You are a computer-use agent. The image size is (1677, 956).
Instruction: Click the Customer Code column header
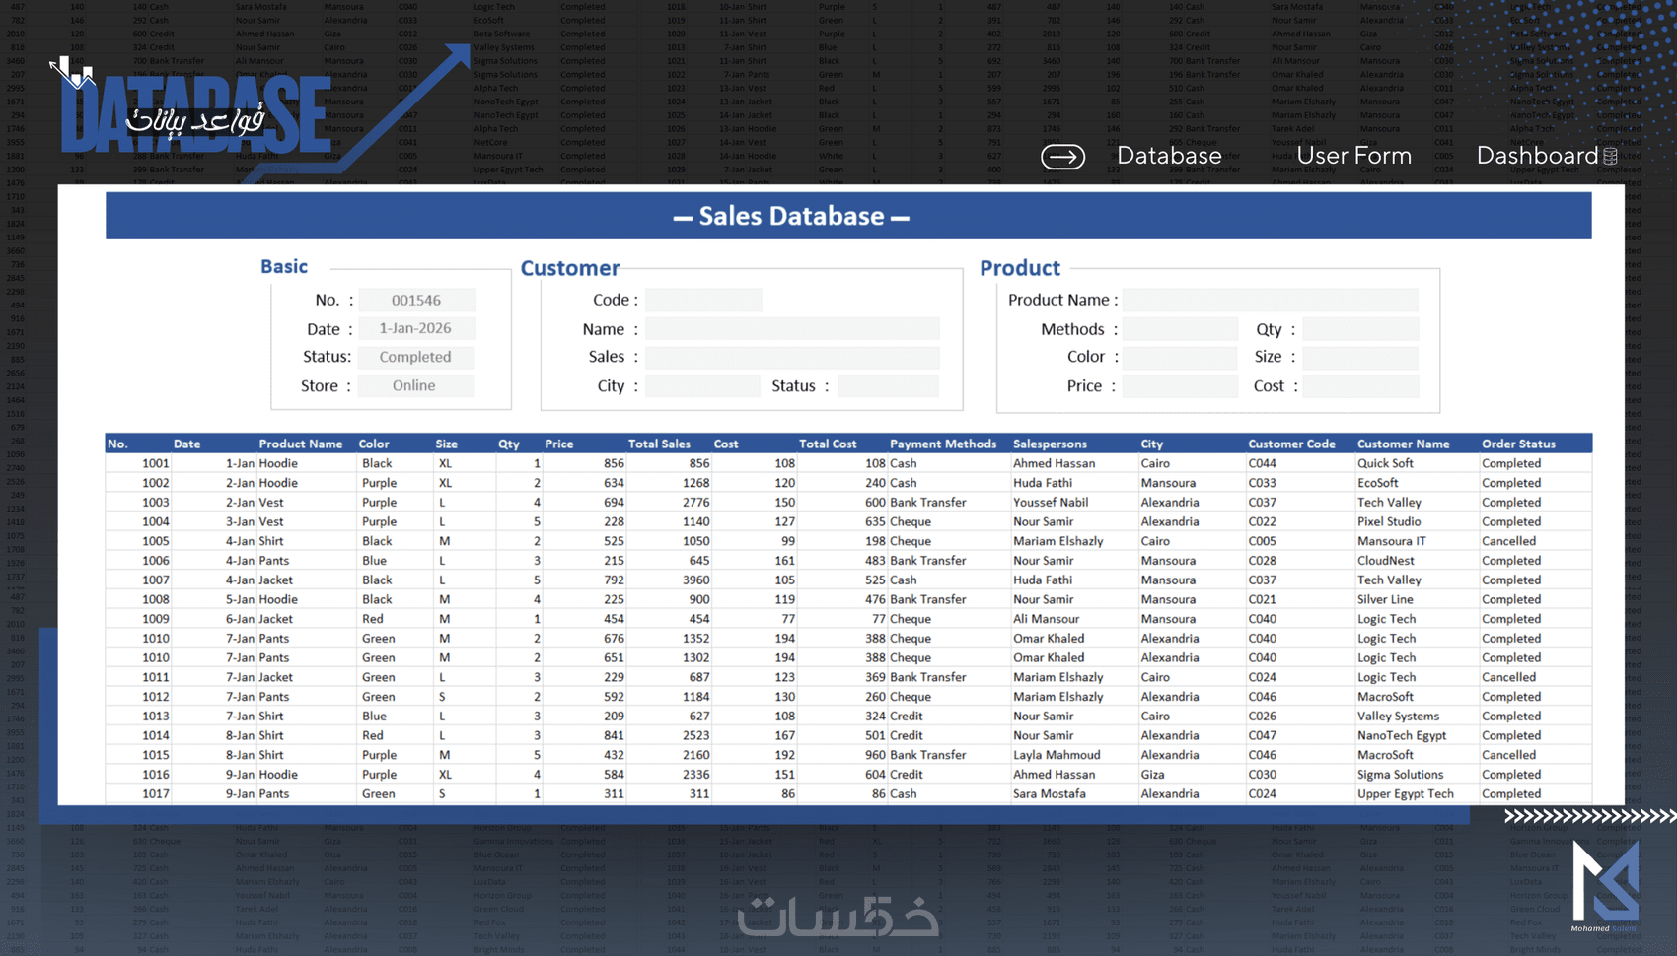coord(1291,444)
